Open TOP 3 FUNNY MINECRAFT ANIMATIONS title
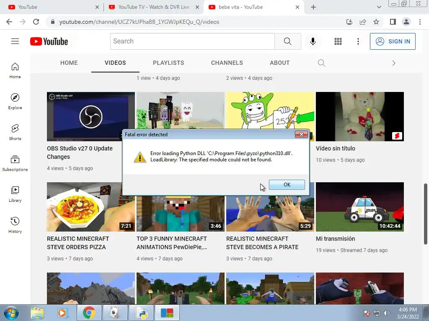The image size is (429, 321). click(172, 243)
